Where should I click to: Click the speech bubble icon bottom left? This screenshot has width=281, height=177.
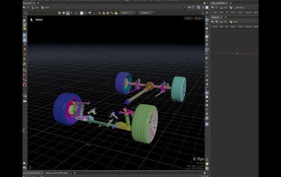[x=24, y=163]
